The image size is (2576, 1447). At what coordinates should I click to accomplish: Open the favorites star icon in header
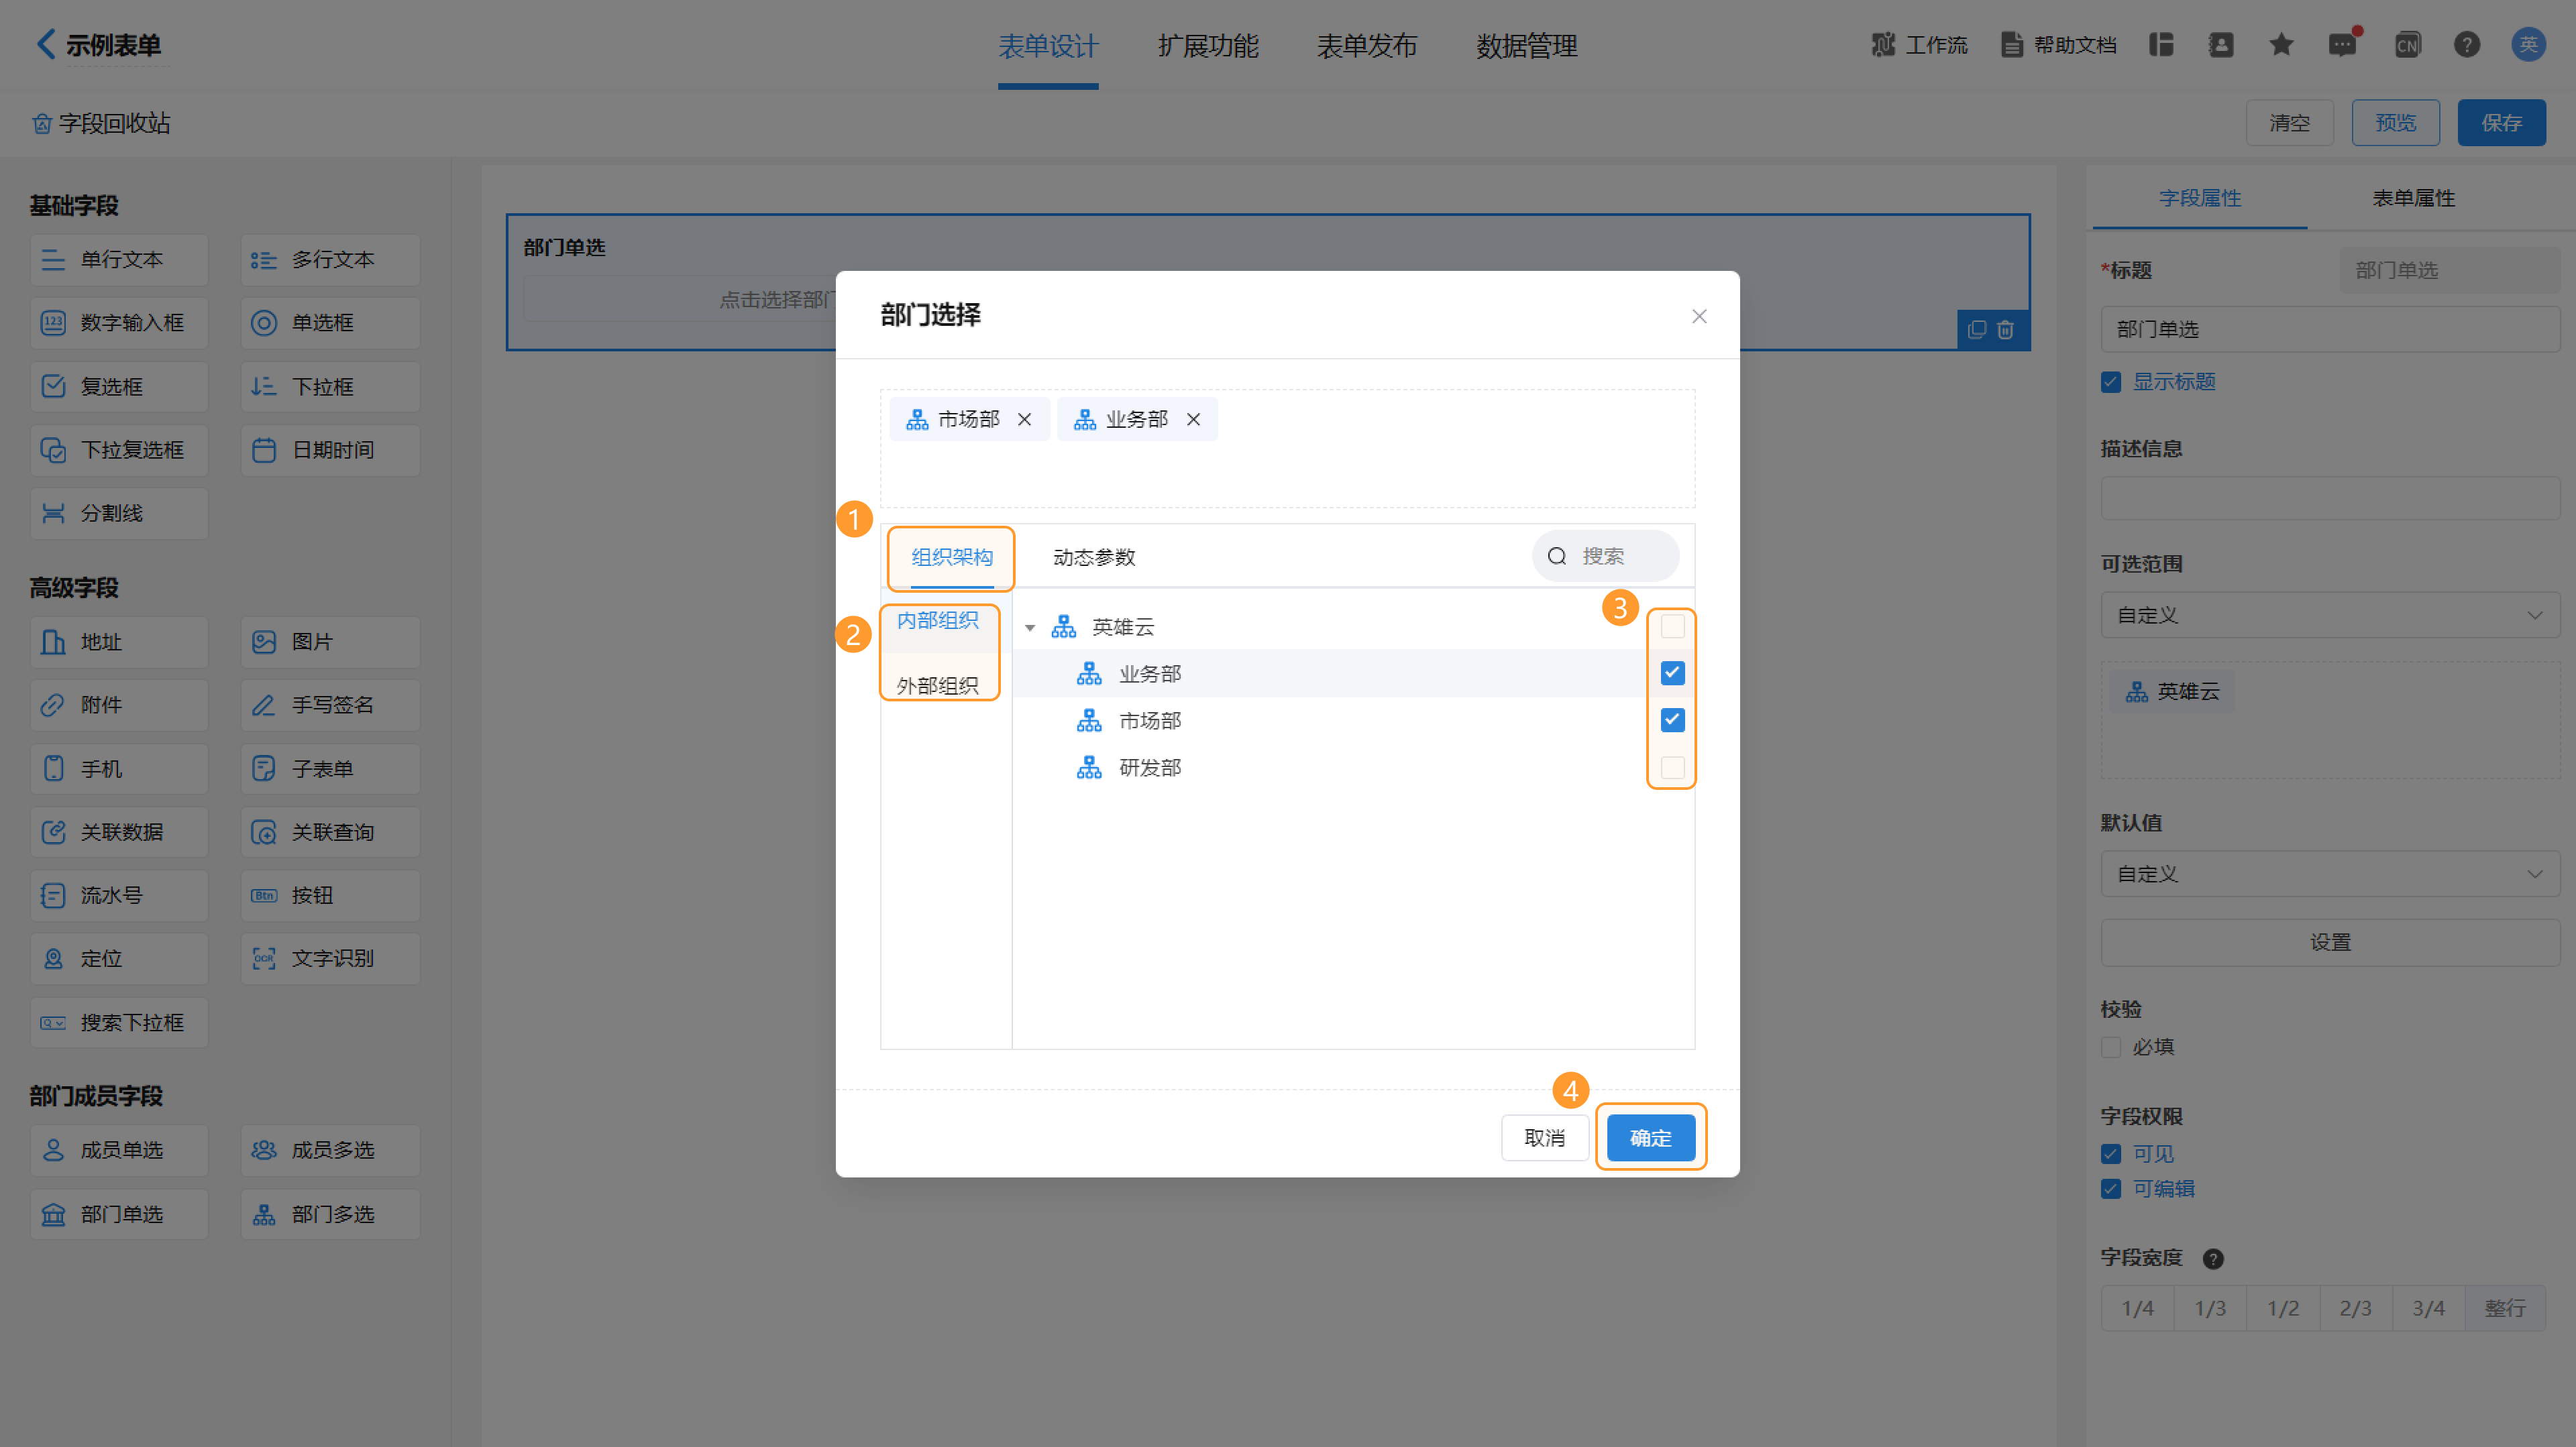click(2281, 44)
